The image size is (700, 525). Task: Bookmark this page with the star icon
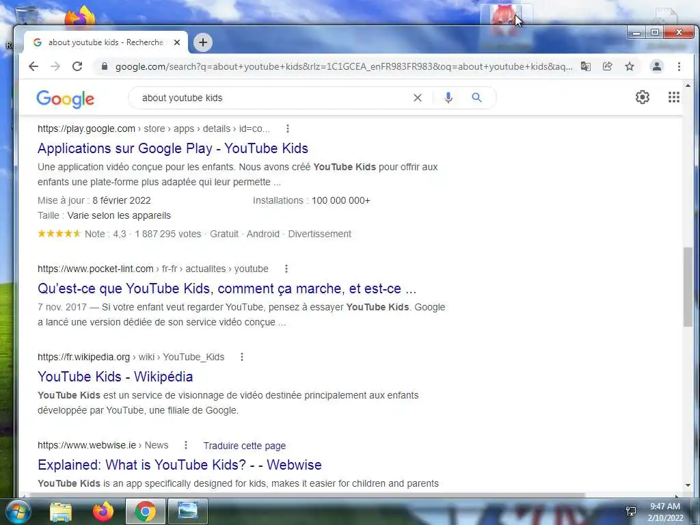pyautogui.click(x=630, y=66)
